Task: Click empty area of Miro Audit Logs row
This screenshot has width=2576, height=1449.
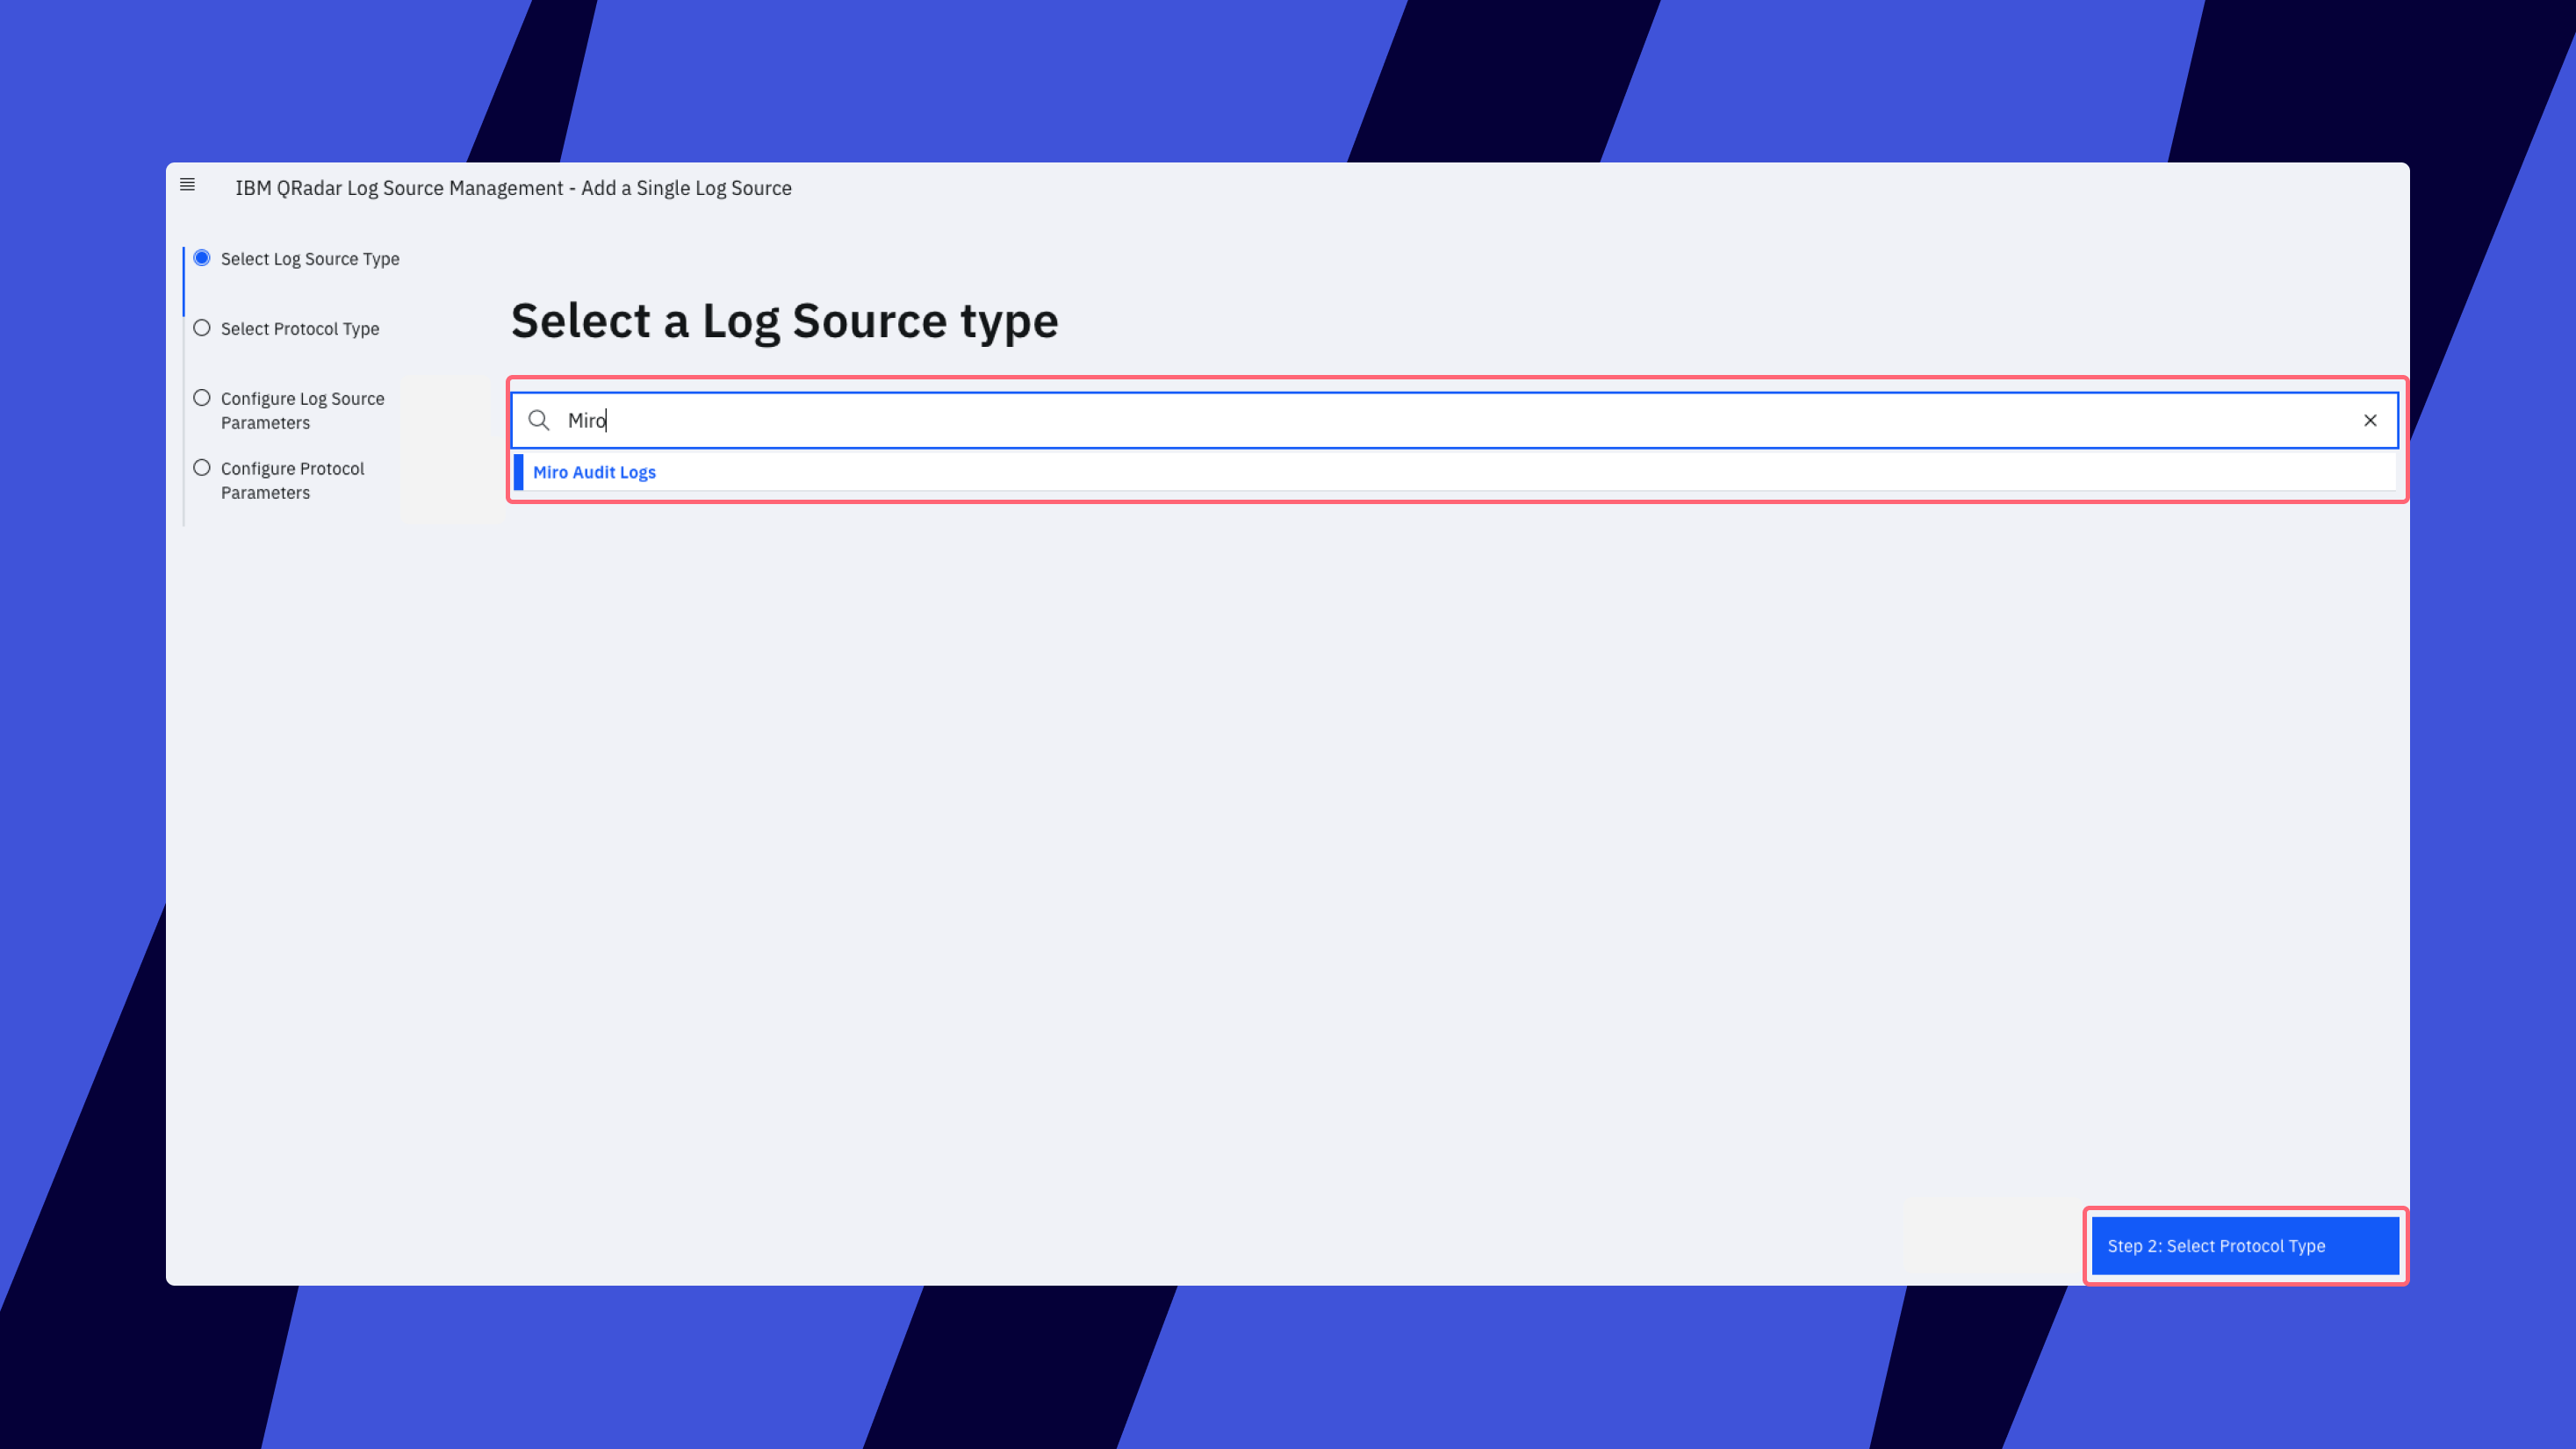Action: click(x=1500, y=472)
